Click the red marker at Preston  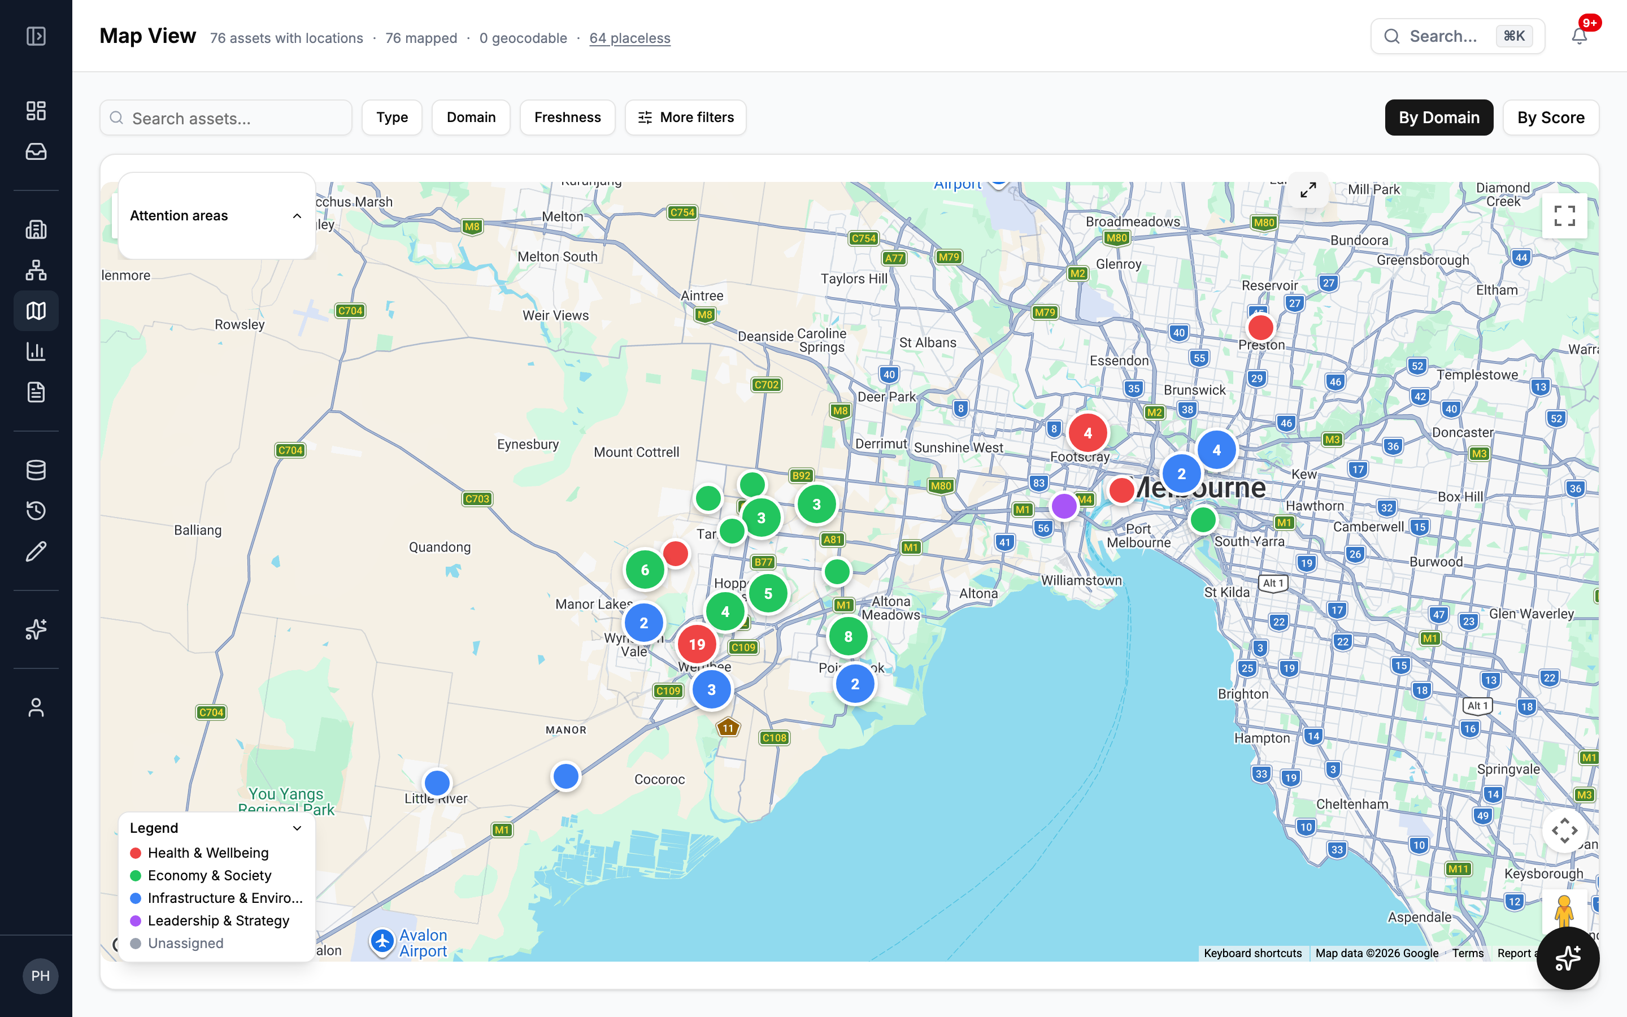pyautogui.click(x=1260, y=328)
